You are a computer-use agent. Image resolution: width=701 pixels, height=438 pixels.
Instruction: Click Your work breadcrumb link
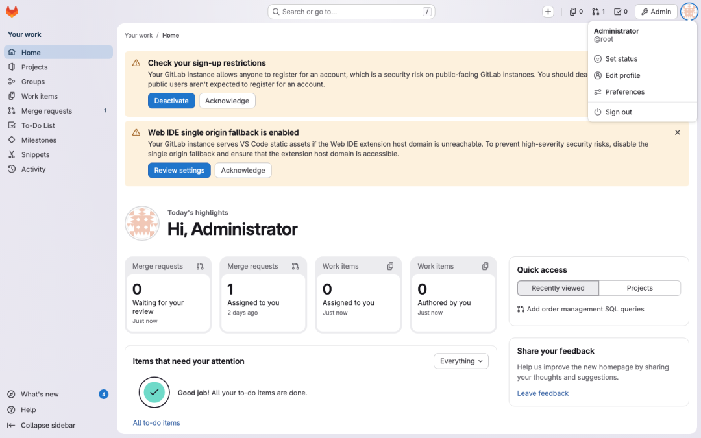point(139,35)
